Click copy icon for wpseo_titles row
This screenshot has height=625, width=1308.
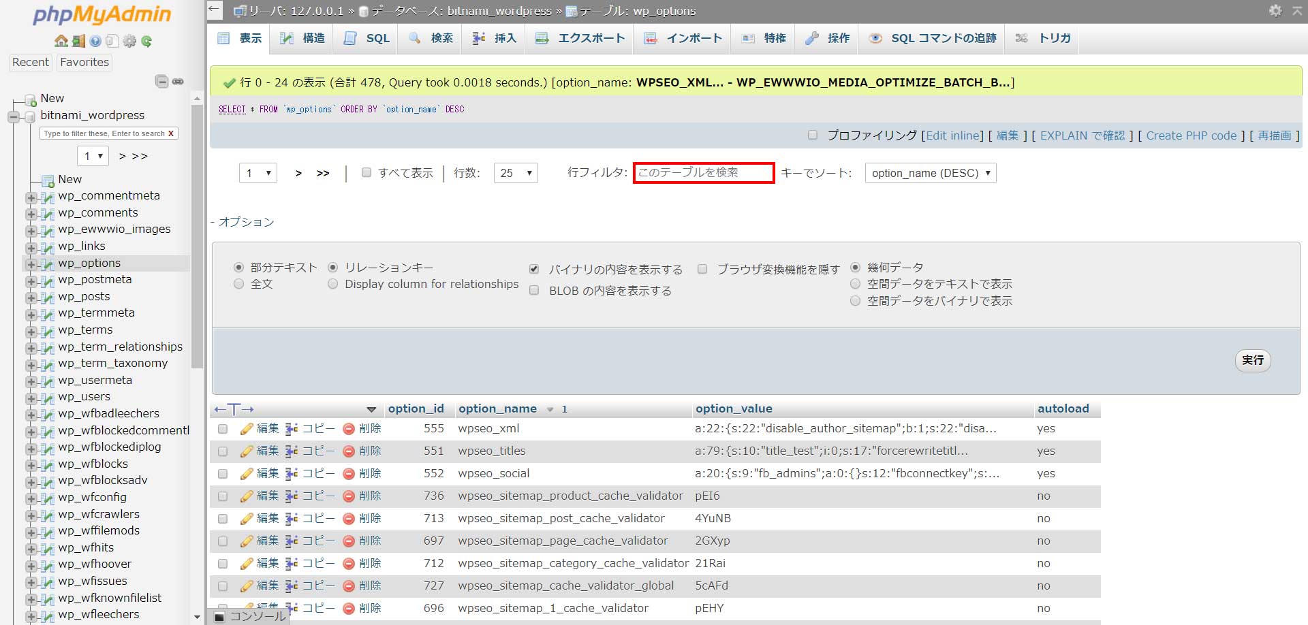292,451
